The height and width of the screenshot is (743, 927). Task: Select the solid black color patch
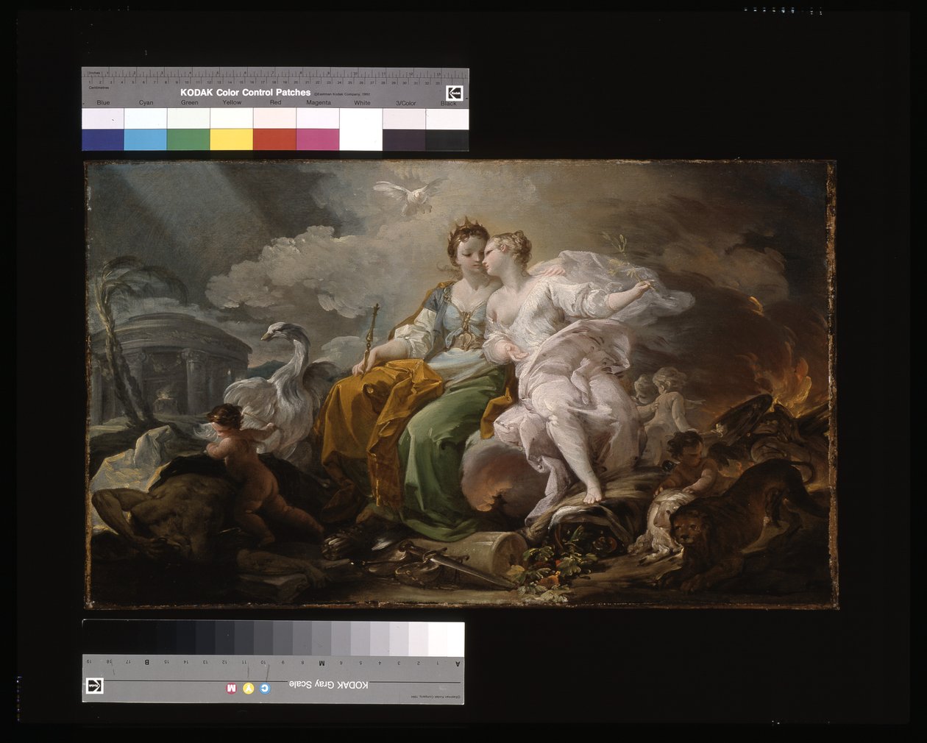click(x=447, y=140)
